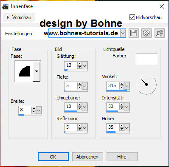
Task: Toggle the Bildvorschau checkbox
Action: point(132,17)
